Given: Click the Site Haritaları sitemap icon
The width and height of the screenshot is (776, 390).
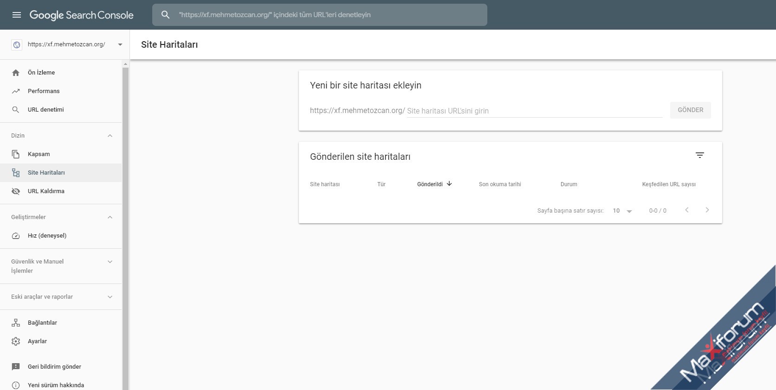Looking at the screenshot, I should pos(16,173).
